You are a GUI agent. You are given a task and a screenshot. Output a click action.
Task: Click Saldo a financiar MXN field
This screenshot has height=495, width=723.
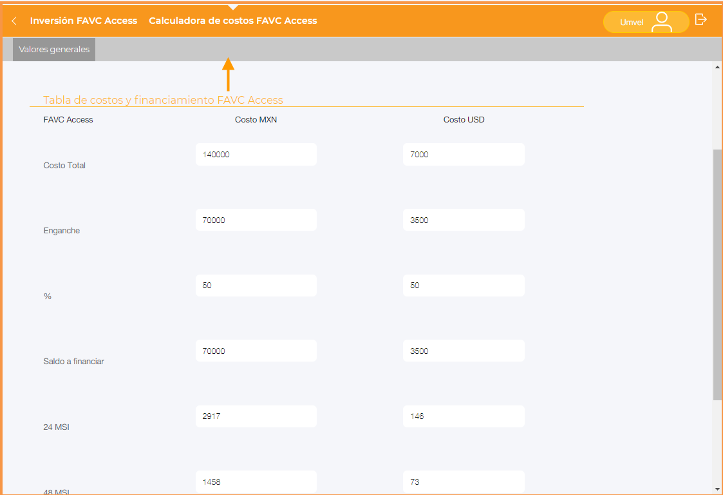[x=256, y=351]
